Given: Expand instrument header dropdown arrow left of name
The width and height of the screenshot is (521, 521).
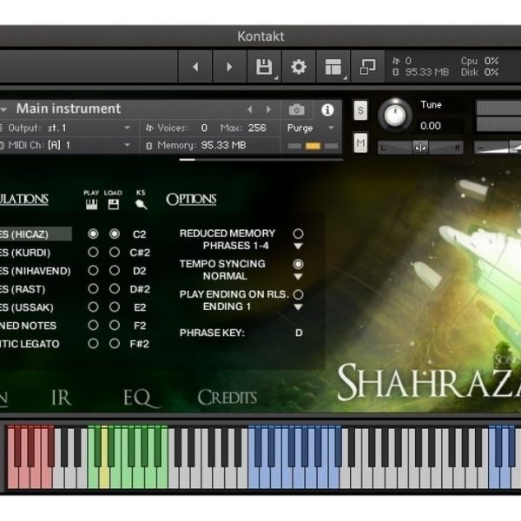Looking at the screenshot, I should (x=3, y=109).
